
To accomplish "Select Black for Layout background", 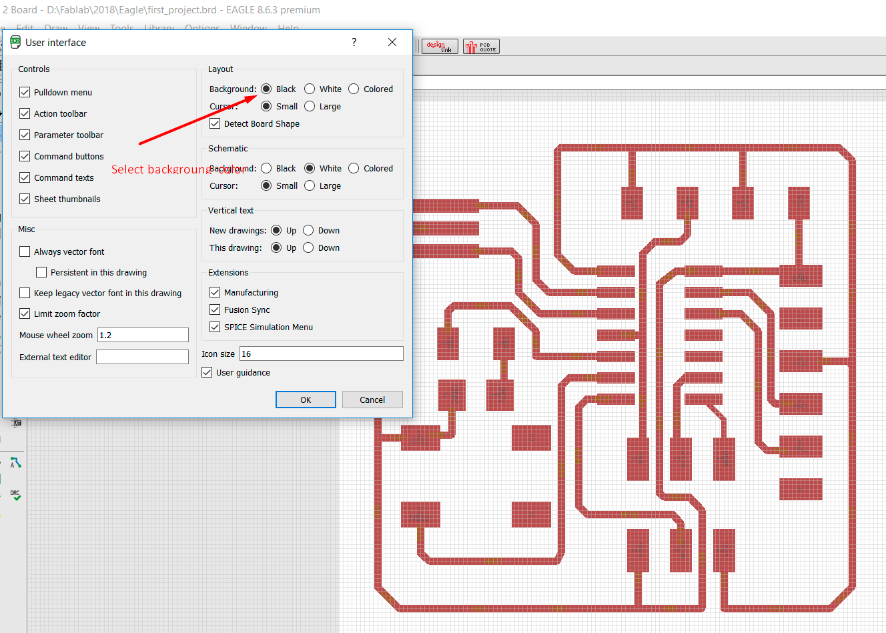I will (266, 89).
